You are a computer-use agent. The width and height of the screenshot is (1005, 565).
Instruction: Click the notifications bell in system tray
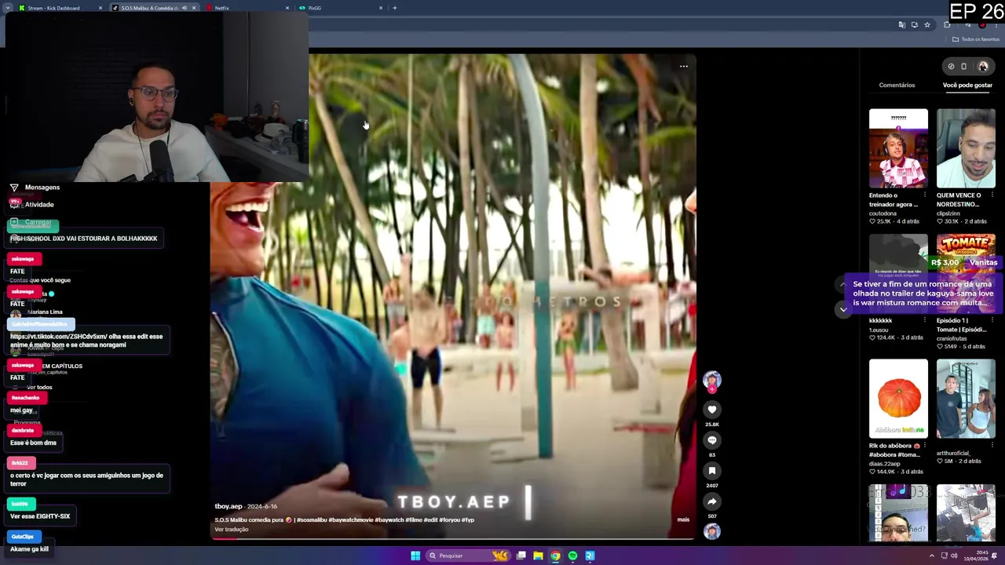pos(994,556)
